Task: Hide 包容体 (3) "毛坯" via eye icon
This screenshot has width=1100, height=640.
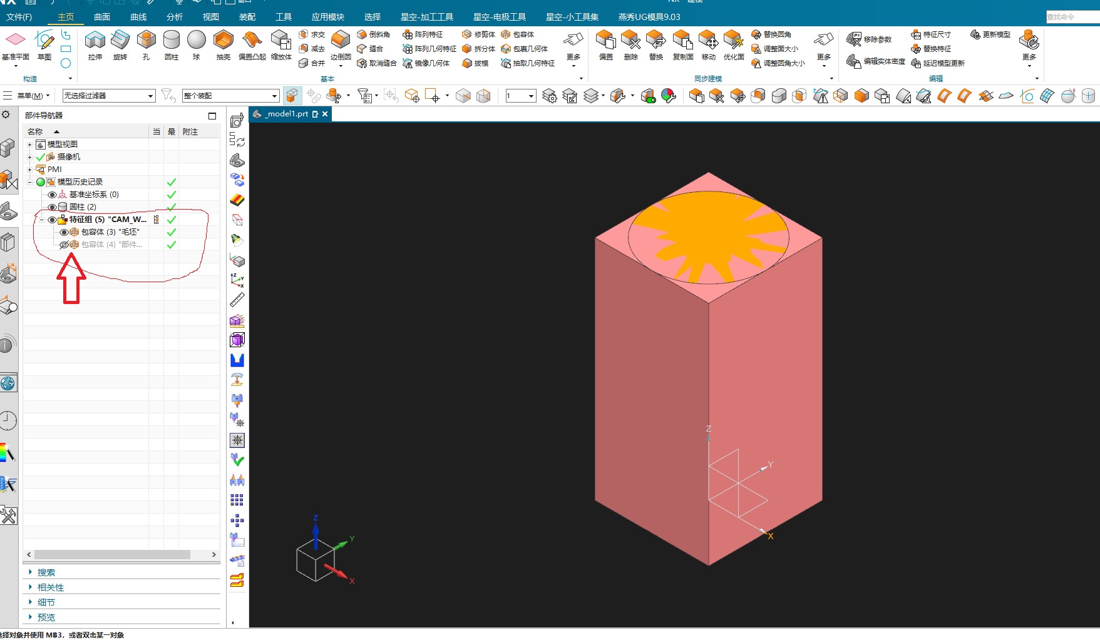Action: tap(64, 232)
